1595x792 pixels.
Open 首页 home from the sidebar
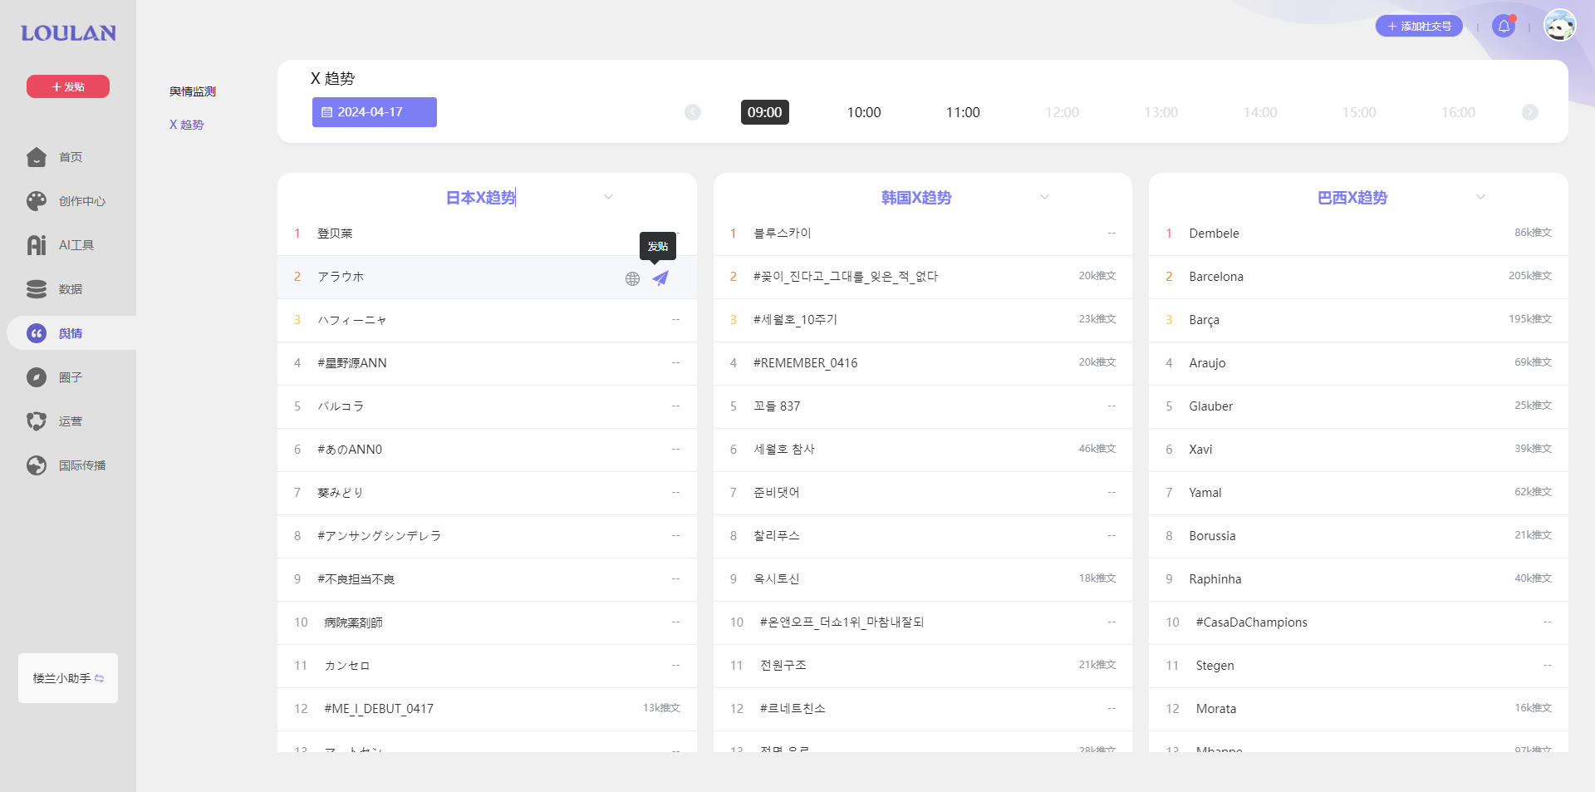pyautogui.click(x=71, y=157)
